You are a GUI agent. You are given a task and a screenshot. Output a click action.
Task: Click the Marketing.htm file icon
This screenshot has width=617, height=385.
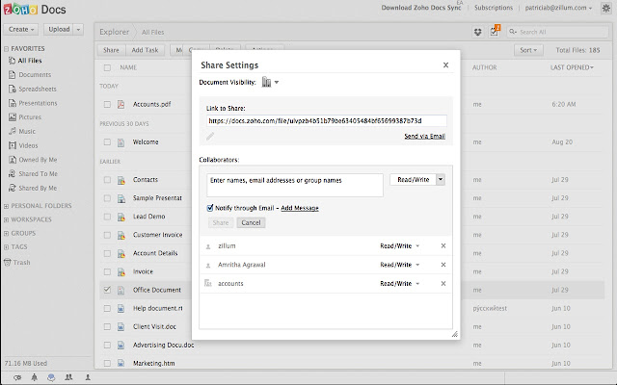tap(121, 364)
